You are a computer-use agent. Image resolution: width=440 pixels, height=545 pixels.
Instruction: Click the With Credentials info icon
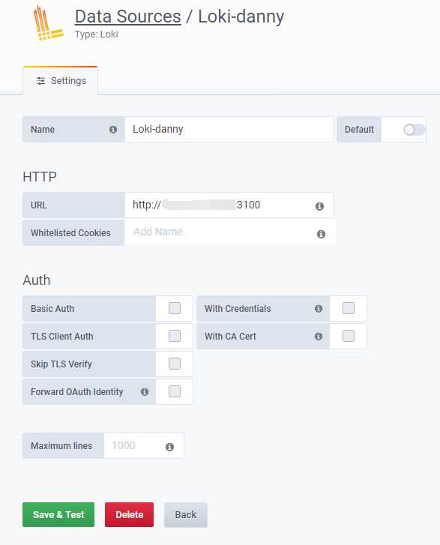pos(319,309)
